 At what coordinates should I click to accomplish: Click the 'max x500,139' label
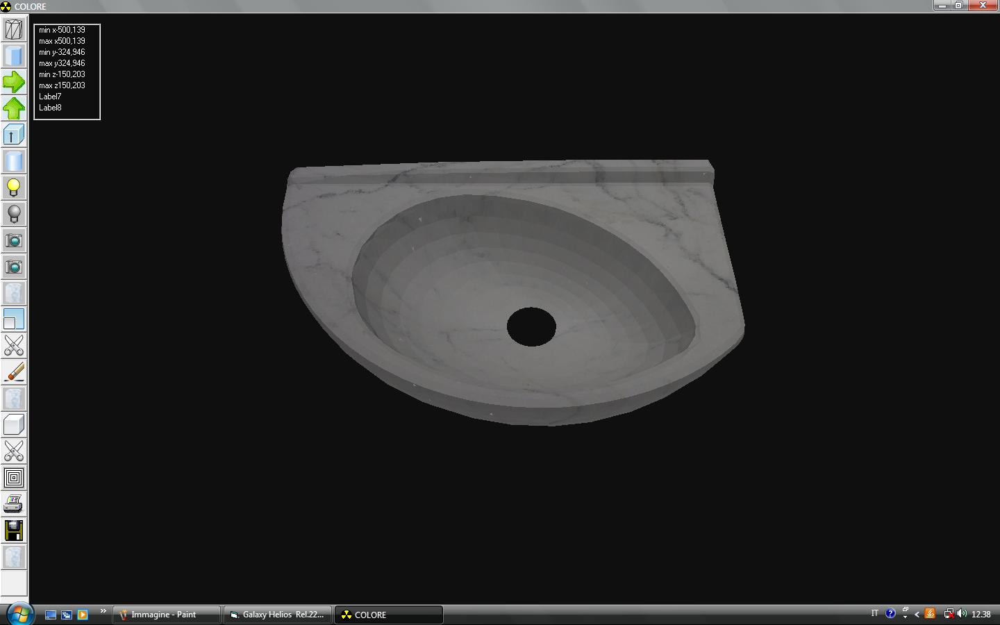[x=62, y=41]
